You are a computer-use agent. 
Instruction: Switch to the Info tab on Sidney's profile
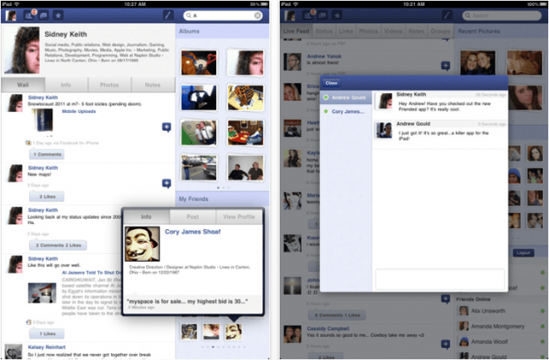click(x=65, y=84)
